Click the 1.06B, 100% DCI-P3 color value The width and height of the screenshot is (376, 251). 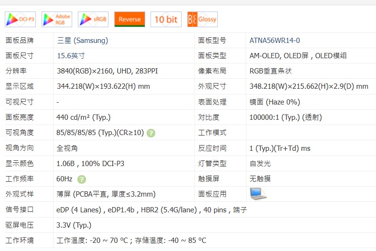[x=90, y=164]
